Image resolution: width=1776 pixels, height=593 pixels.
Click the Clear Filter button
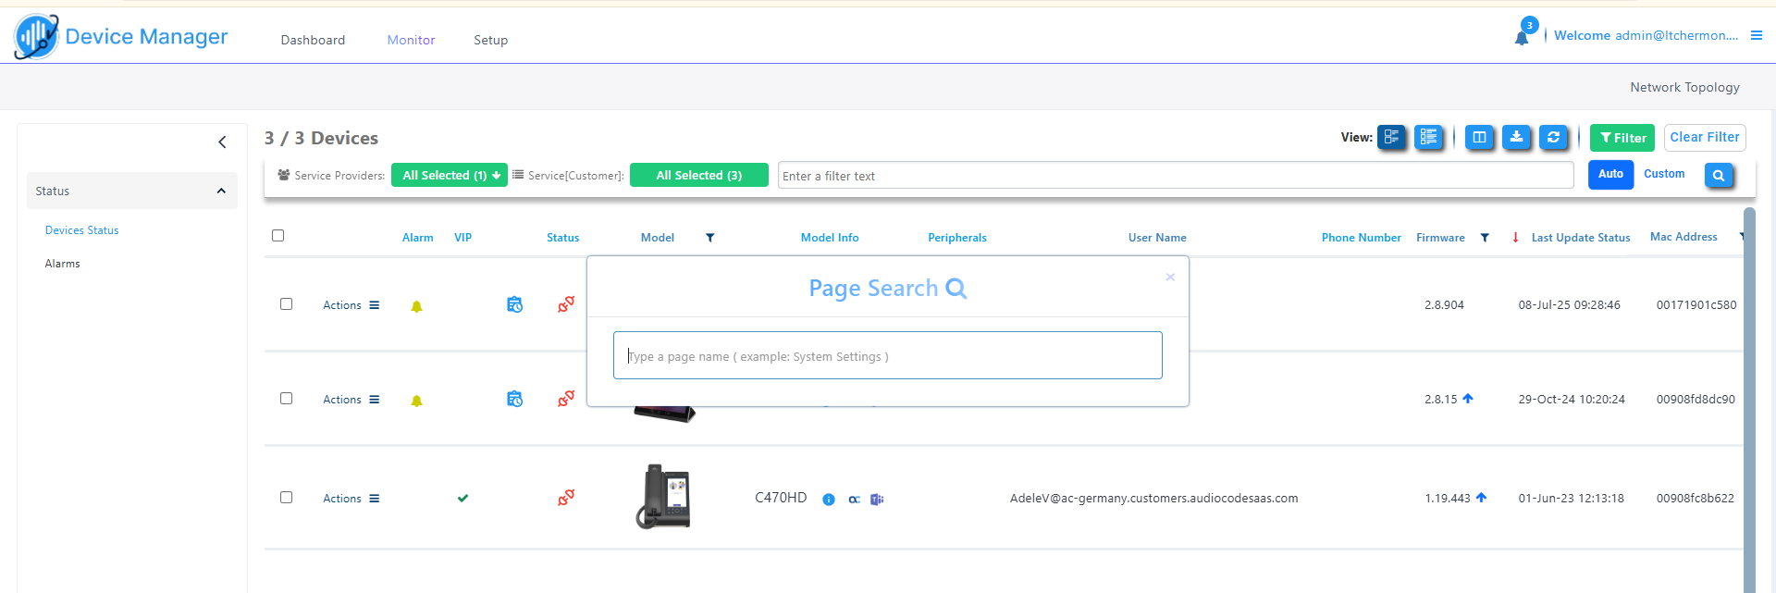coord(1704,137)
